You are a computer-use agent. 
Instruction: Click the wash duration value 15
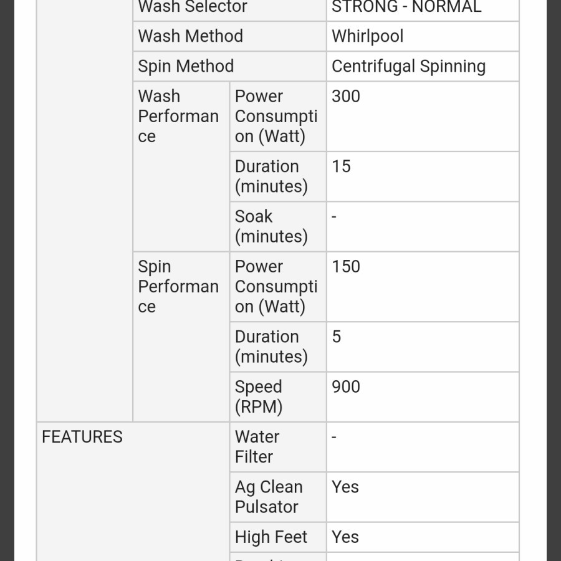point(341,166)
